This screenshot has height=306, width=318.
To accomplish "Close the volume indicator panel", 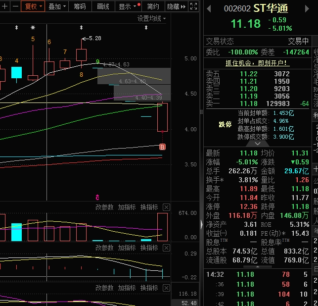I will [166, 207].
